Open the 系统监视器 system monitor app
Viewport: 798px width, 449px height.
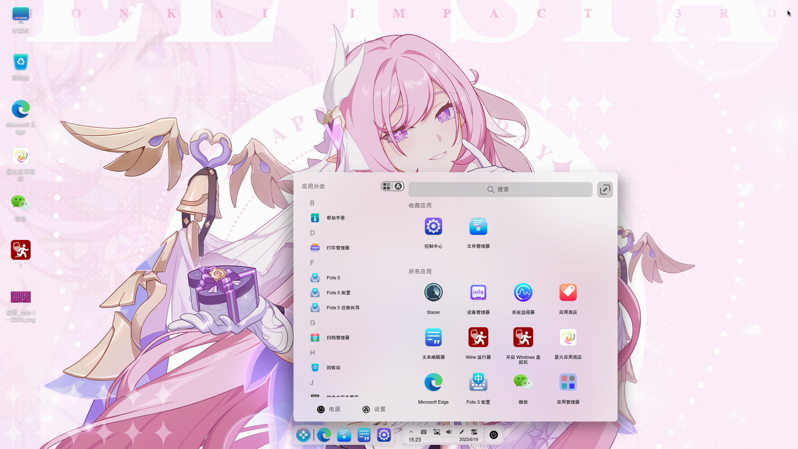pos(523,297)
